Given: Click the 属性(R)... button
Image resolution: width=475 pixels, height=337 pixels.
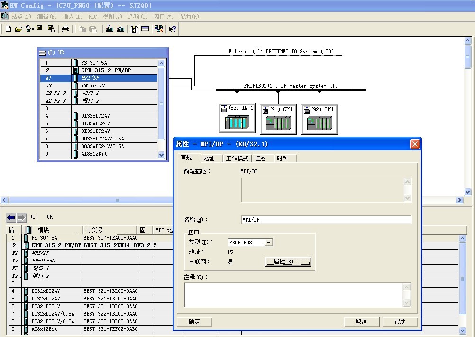Looking at the screenshot, I should (288, 262).
